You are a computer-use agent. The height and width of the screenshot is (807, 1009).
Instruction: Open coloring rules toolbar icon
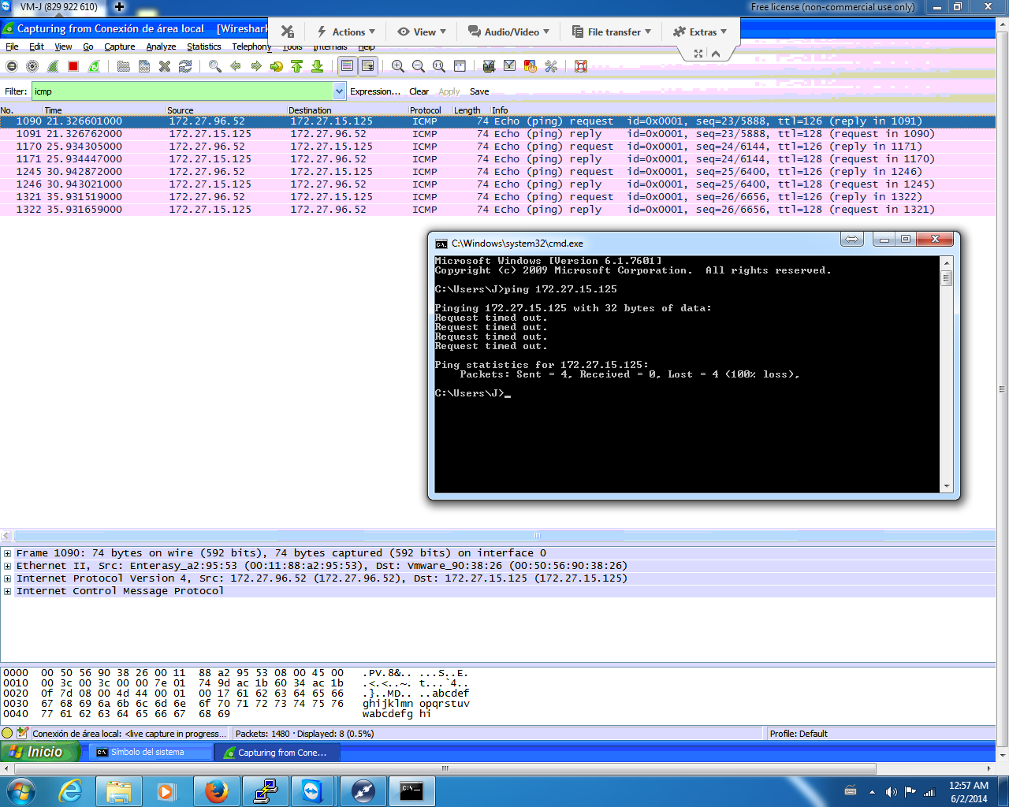point(530,66)
